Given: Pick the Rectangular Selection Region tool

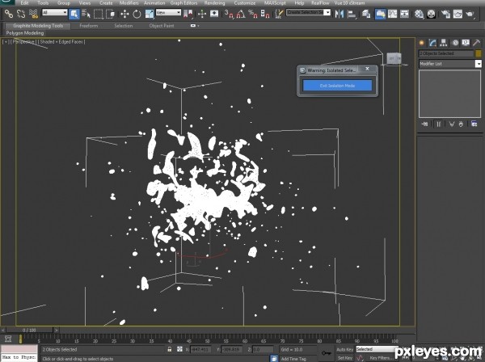Looking at the screenshot, I should click(98, 14).
